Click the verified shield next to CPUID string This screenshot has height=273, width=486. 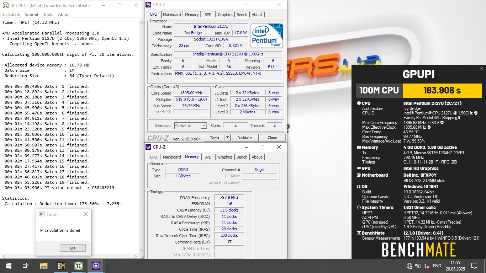coord(476,113)
